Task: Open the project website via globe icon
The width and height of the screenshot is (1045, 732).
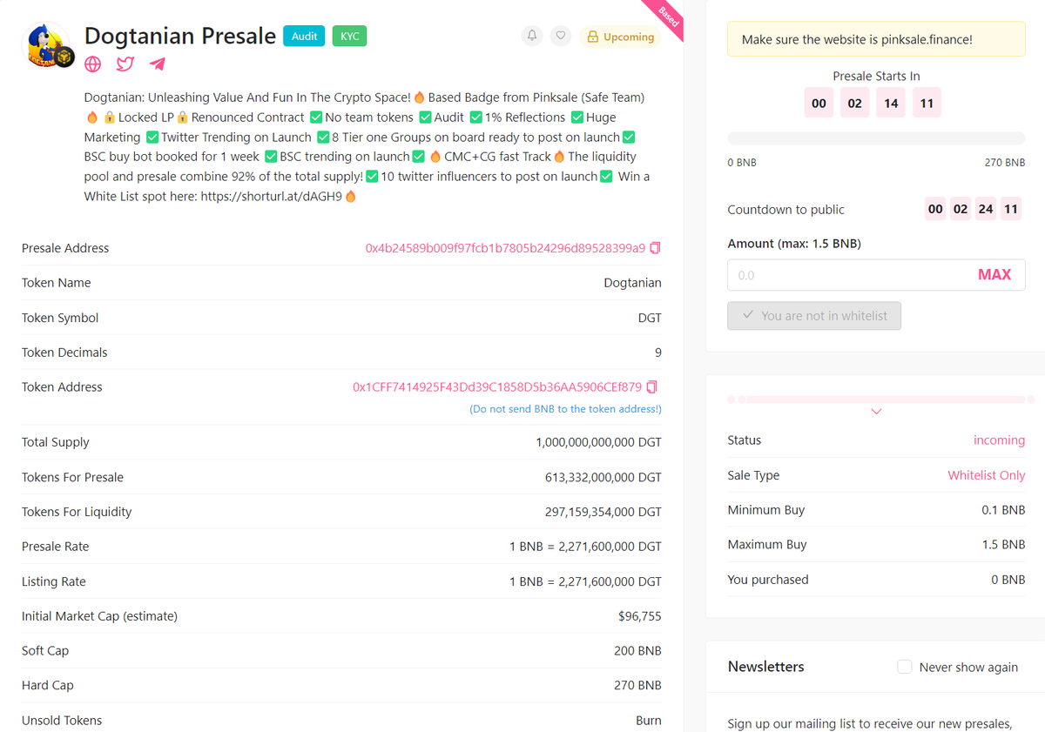Action: [x=92, y=64]
